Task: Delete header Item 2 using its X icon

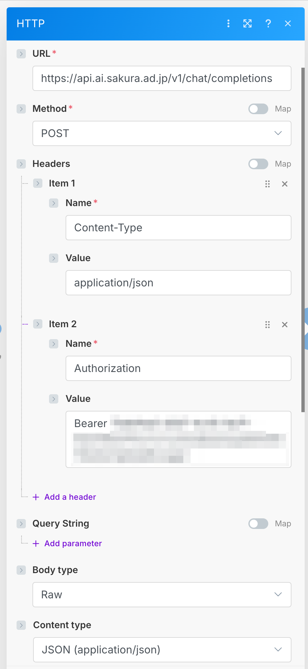Action: [284, 325]
